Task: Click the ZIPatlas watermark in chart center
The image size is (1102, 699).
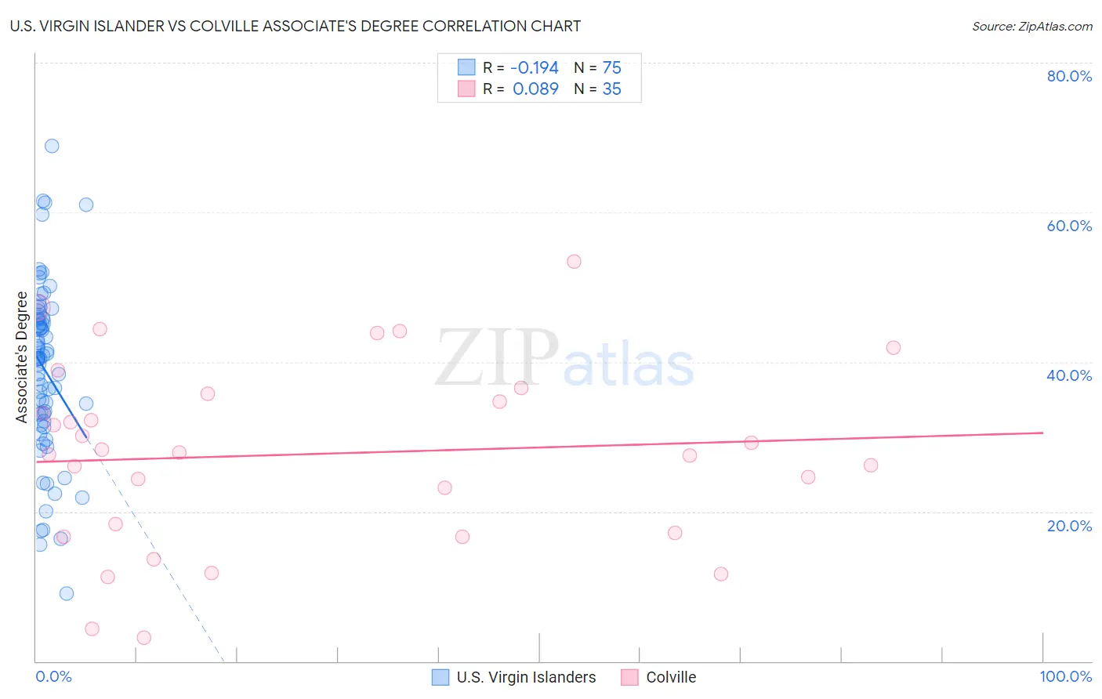Action: point(564,358)
